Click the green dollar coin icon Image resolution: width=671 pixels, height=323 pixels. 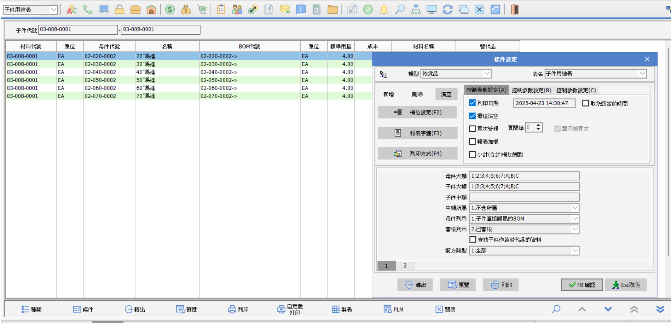pyautogui.click(x=170, y=10)
